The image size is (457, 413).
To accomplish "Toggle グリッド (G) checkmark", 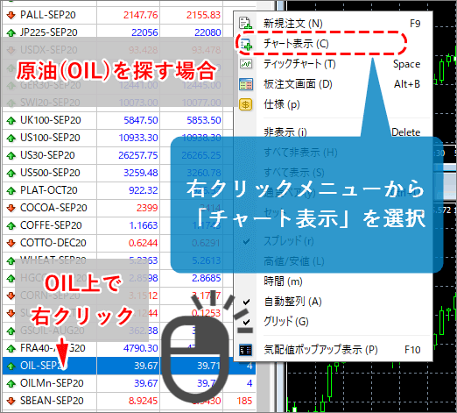I will click(x=246, y=322).
